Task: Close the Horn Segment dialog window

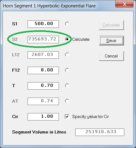Action: 125,4
